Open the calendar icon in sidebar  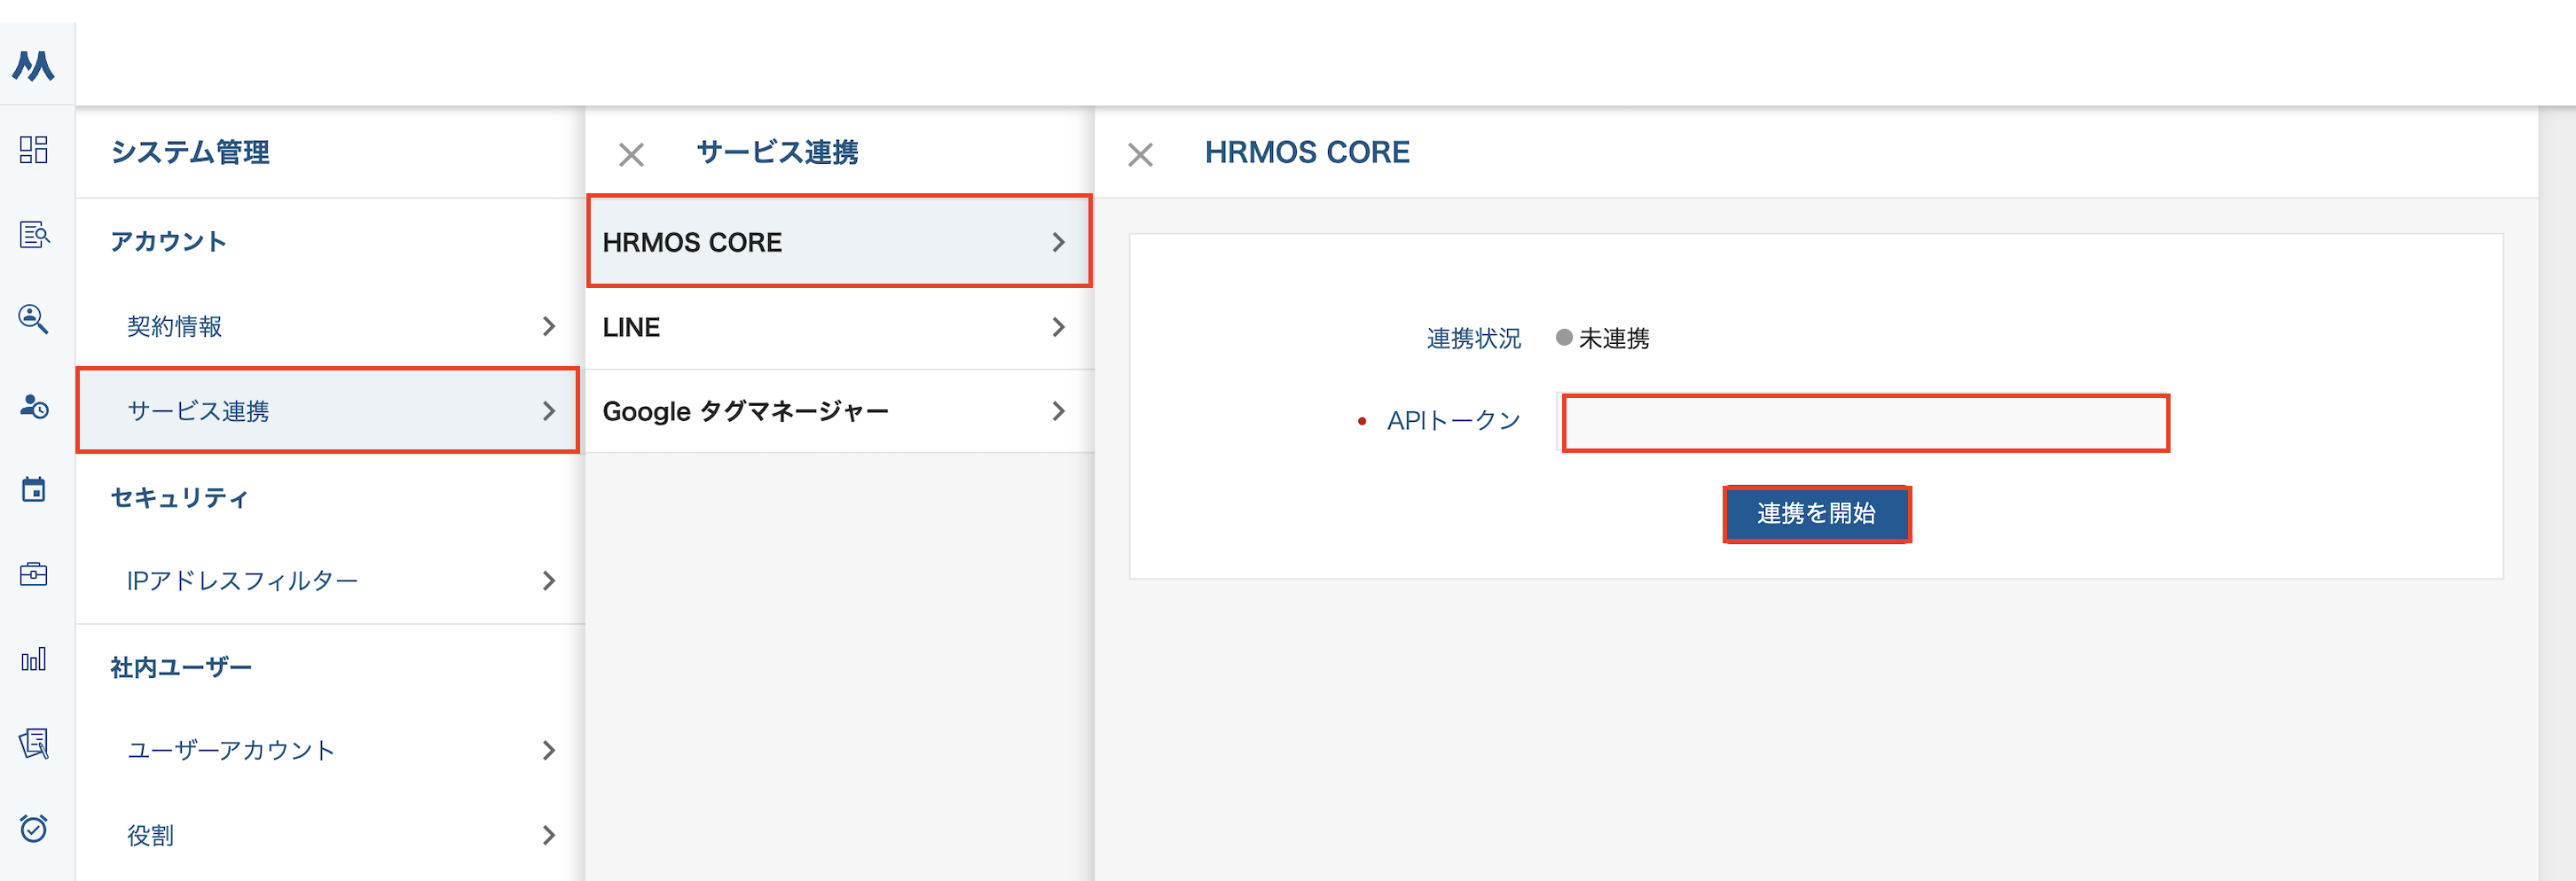click(x=34, y=489)
